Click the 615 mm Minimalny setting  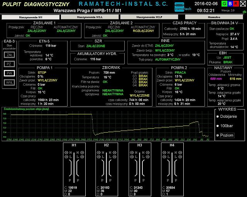pyautogui.click(x=235, y=79)
